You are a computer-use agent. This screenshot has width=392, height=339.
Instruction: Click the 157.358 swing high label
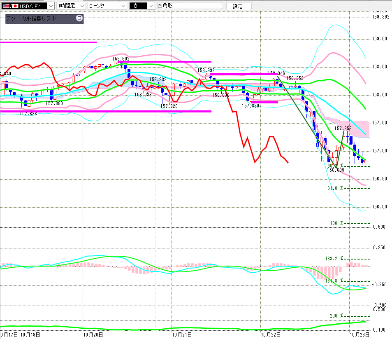[343, 128]
